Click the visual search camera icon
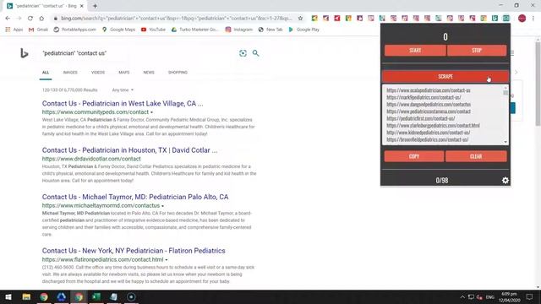This screenshot has height=304, width=541. (243, 53)
